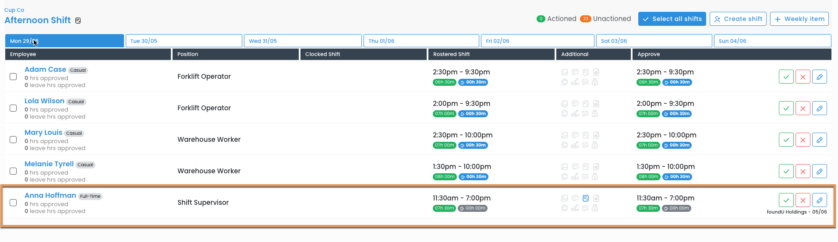Open Melanie Tyrell's employee profile link
Image resolution: width=838 pixels, height=242 pixels.
click(x=49, y=164)
